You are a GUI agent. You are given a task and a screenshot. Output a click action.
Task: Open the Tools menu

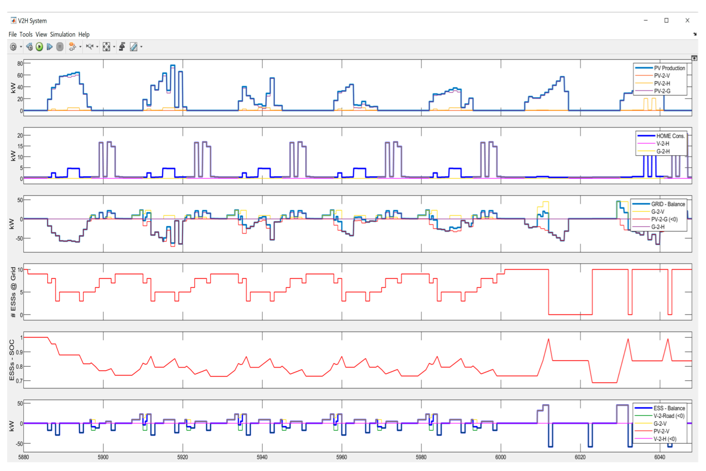pyautogui.click(x=26, y=35)
